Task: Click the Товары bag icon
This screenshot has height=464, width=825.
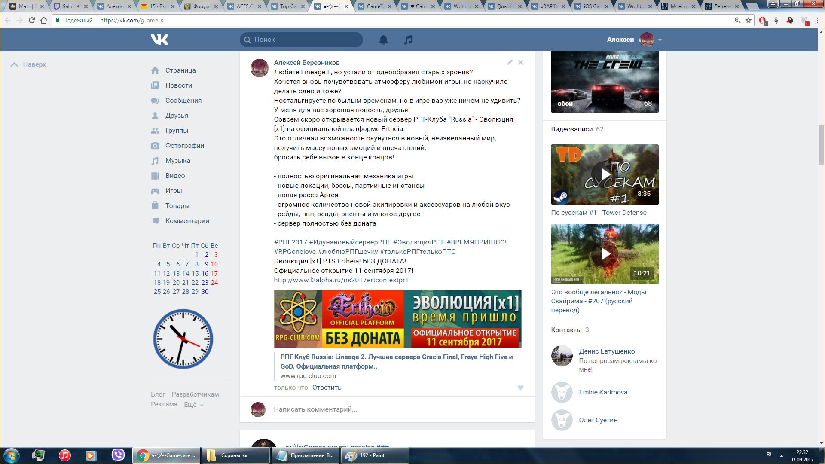Action: [155, 205]
